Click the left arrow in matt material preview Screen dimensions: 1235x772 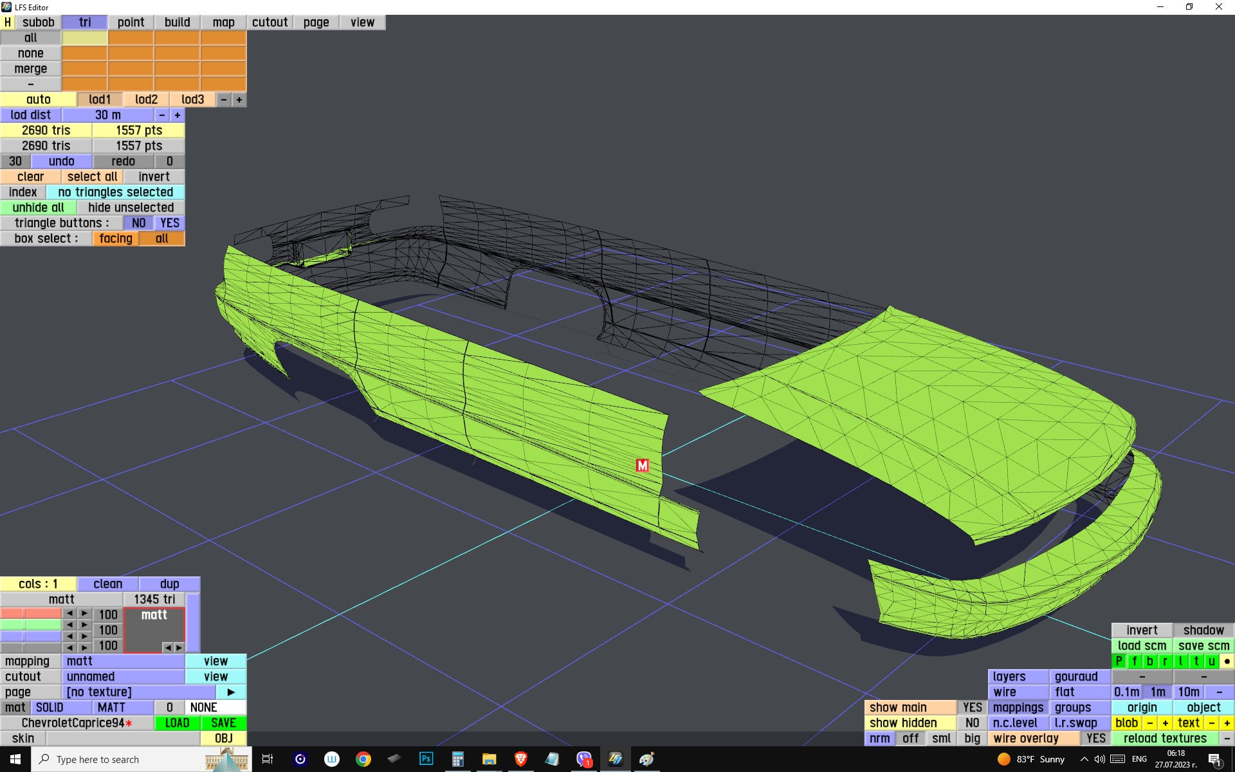(x=167, y=647)
